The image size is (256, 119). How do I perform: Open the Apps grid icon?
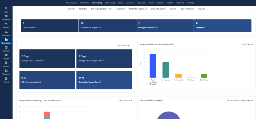(x=6, y=8)
